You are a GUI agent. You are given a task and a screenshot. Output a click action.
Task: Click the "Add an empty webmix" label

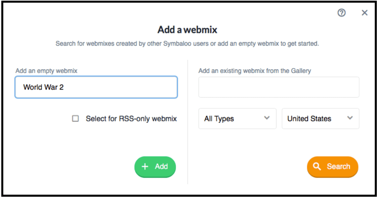coord(46,70)
